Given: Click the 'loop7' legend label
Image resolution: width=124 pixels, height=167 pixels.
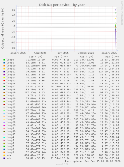Looking at the screenshot, I should pos(10,146).
